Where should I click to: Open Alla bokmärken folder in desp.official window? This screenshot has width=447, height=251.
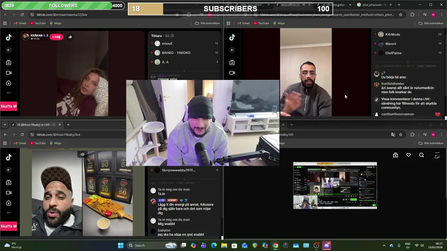point(431,23)
